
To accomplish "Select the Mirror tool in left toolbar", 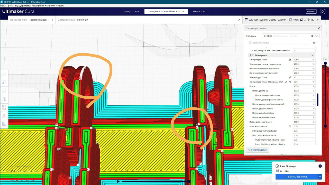I will click(x=4, y=99).
